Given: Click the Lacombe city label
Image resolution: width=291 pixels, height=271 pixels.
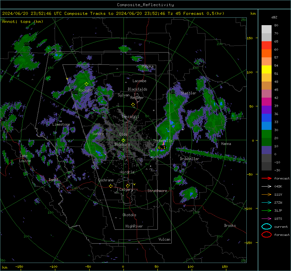Looking at the screenshot, I should coord(139,81).
